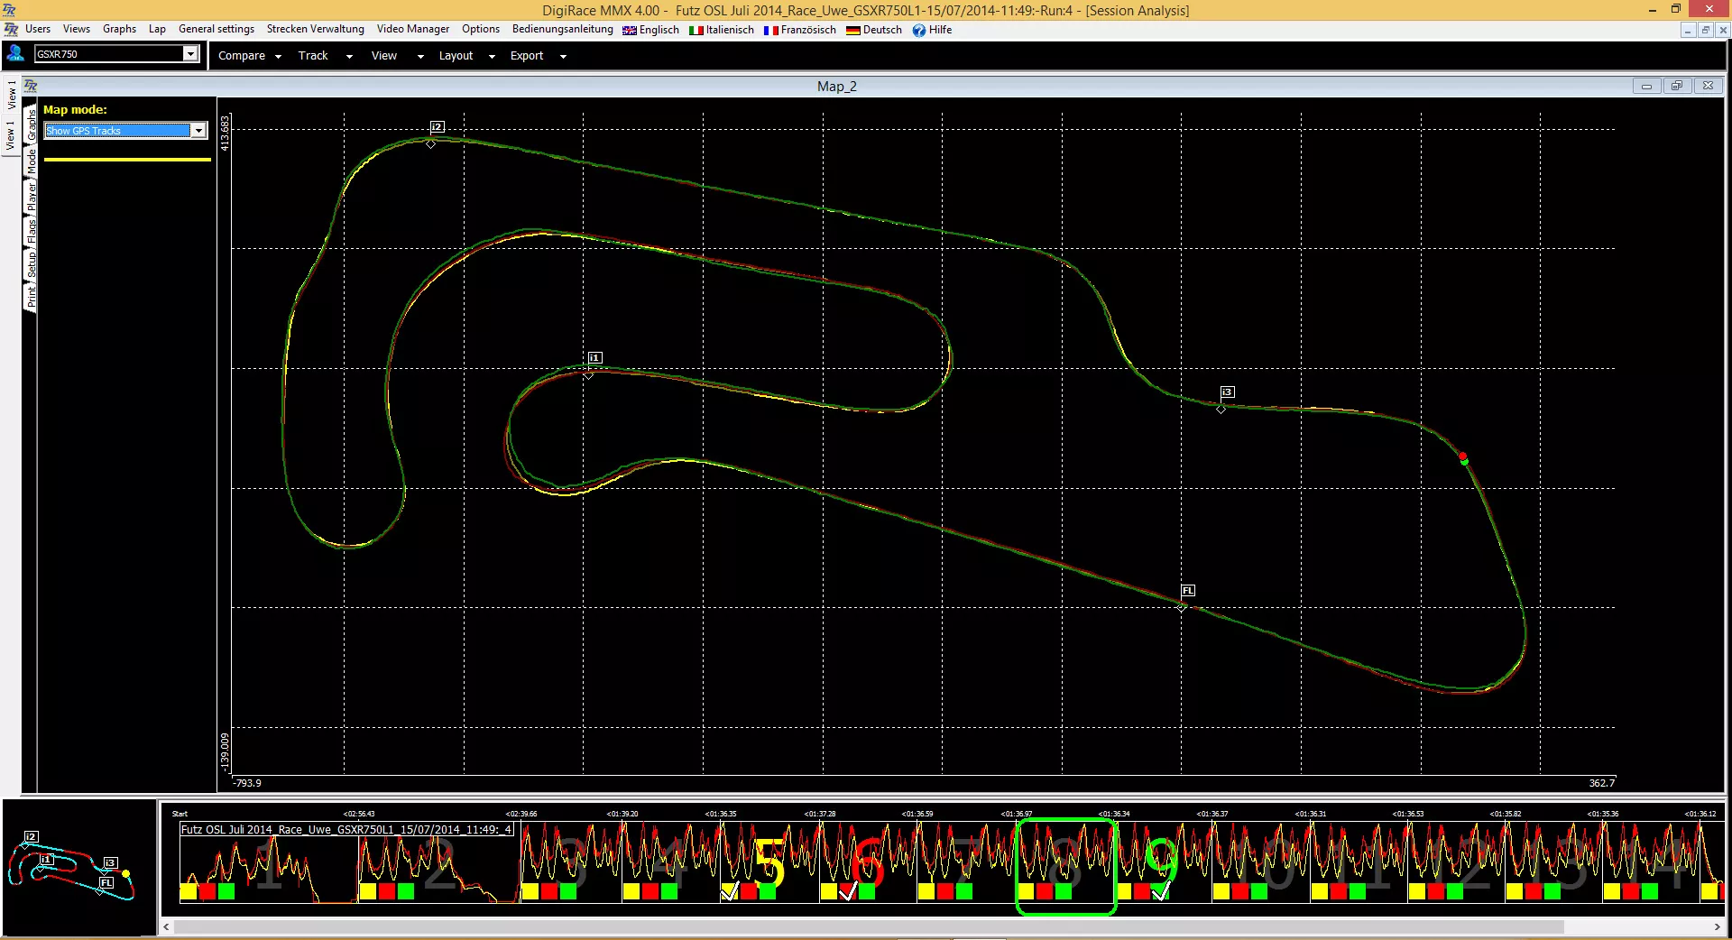This screenshot has height=940, width=1732.
Task: Click the user profile icon beside GSXR750
Action: tap(15, 54)
